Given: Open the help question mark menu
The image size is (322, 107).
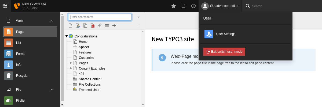Looking at the screenshot, I should [193, 6].
